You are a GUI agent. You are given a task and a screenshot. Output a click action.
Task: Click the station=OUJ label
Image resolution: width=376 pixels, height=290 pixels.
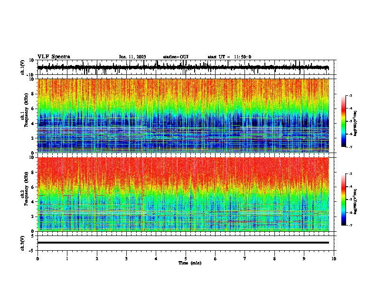[x=176, y=57]
